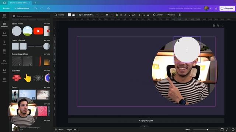Go to the Canva home icon
236x132 pixels.
tap(4, 3)
